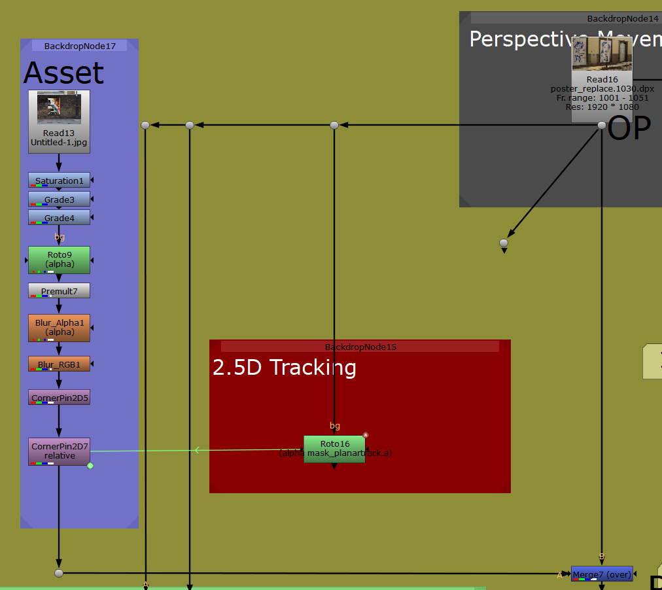Click the Grade4 node

pos(59,217)
